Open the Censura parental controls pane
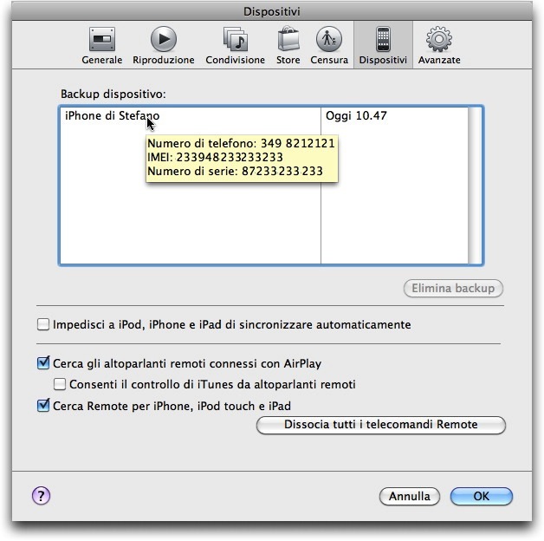Image resolution: width=544 pixels, height=541 pixels. click(329, 45)
